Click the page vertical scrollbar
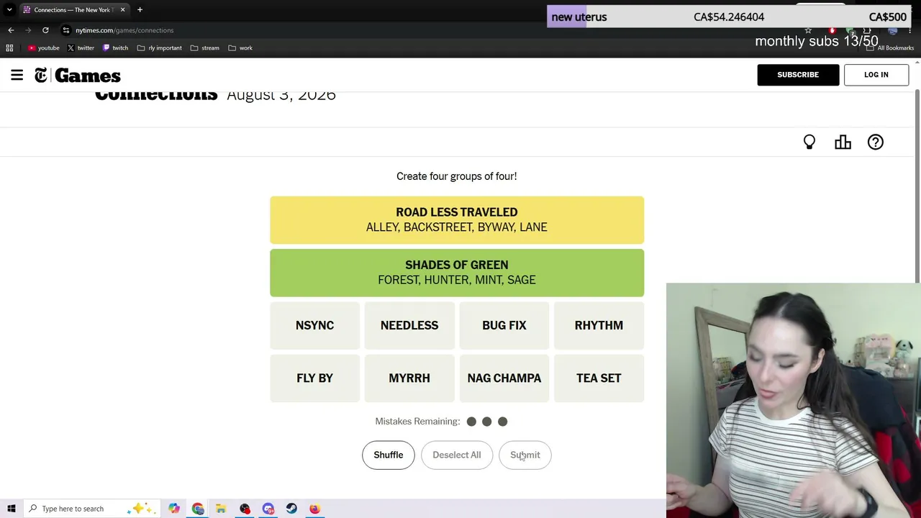 [917, 187]
